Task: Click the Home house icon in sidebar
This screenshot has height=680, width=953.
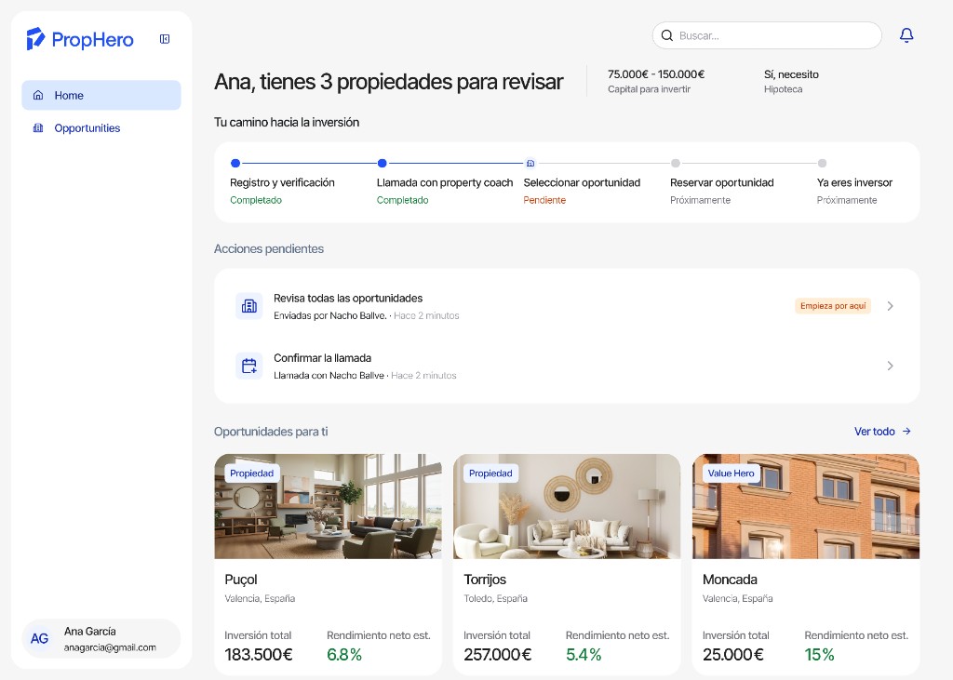Action: [38, 95]
